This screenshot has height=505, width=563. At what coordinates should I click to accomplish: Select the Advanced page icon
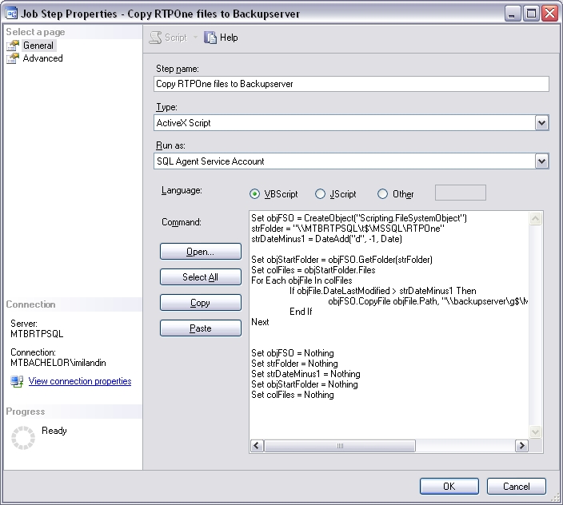(x=13, y=58)
